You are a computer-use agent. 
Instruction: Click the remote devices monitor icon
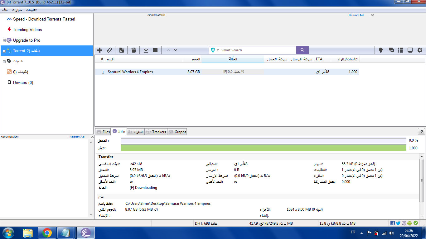pyautogui.click(x=410, y=50)
